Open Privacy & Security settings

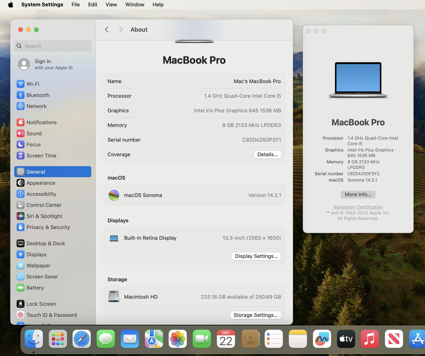point(53,227)
